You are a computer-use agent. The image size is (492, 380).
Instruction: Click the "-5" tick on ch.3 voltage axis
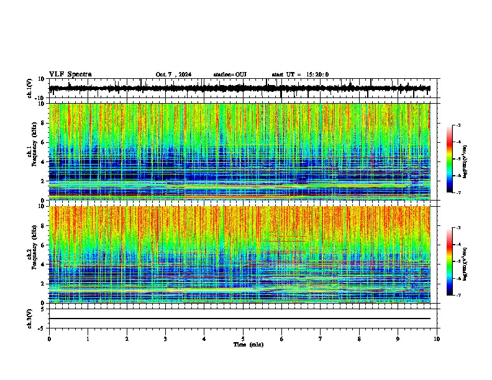pos(42,328)
